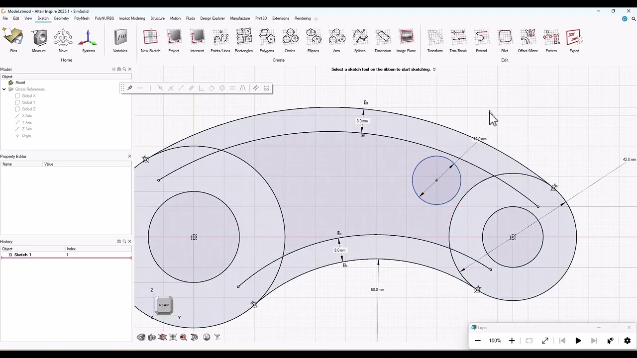This screenshot has width=637, height=358.
Task: Open the Files tool icon
Action: tap(13, 37)
